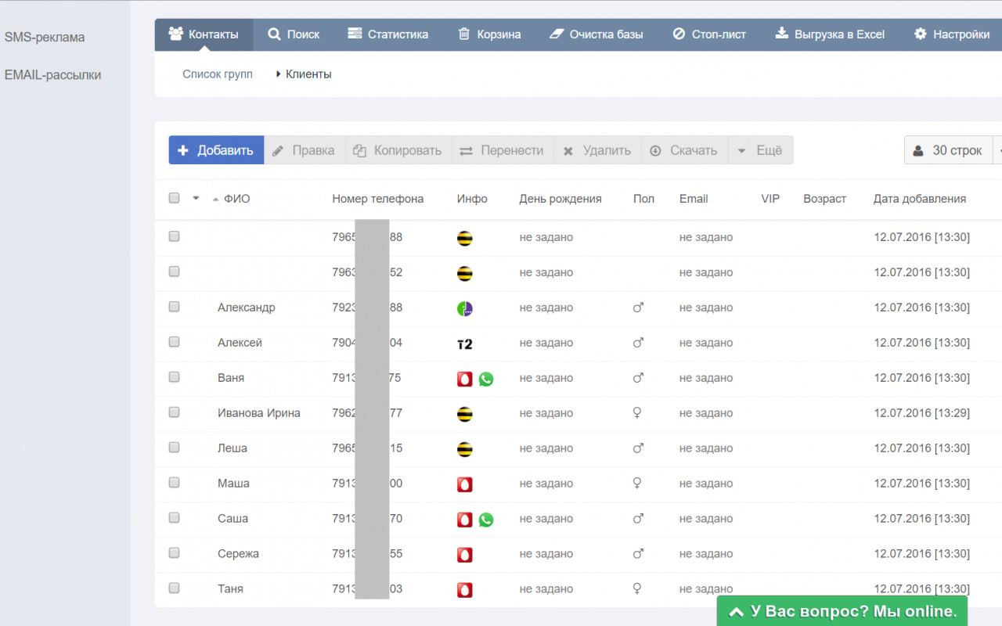The image size is (1002, 626).
Task: Toggle select-all checkbox in table header
Action: (x=174, y=198)
